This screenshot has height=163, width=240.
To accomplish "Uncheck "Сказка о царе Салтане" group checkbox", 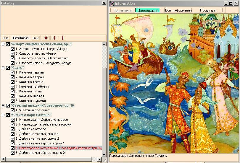I will (8, 115).
